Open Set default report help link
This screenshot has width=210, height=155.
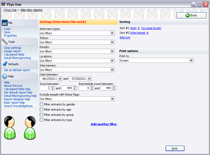(18, 92)
